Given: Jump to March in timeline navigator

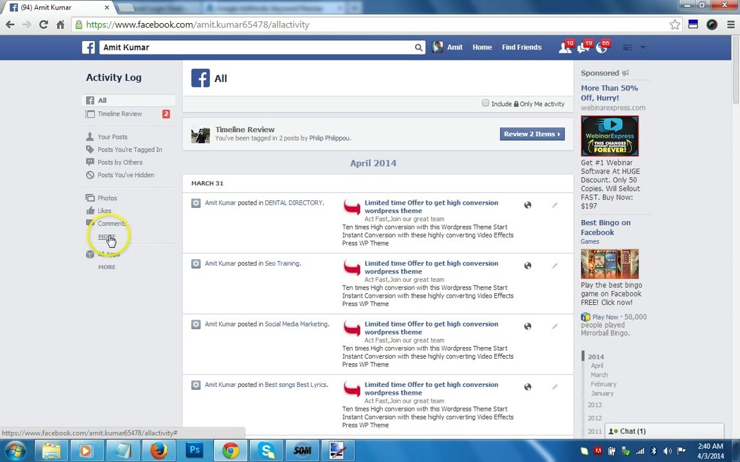Looking at the screenshot, I should 599,375.
